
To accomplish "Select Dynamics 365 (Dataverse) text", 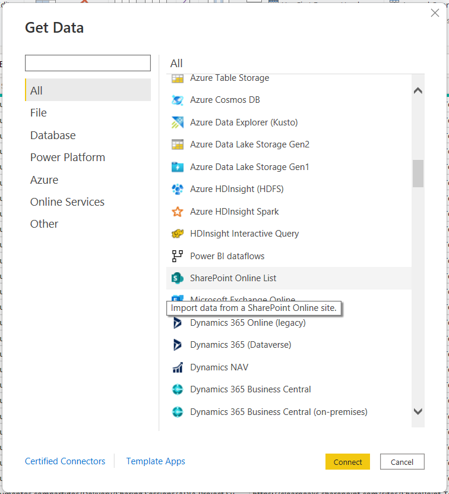I will coord(241,345).
